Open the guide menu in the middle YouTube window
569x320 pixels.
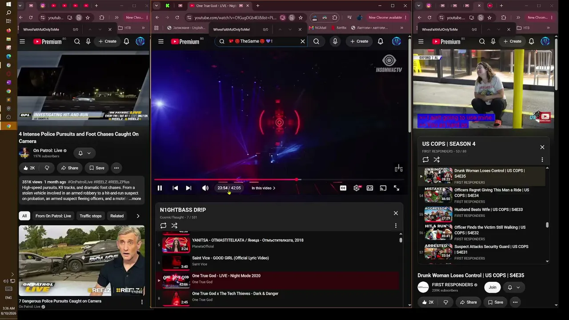(x=161, y=41)
